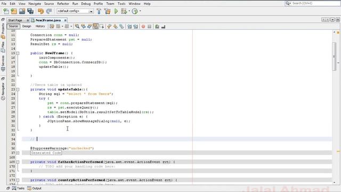The height and width of the screenshot is (192, 341).
Task: Click the collapsed Generated Code label
Action: pos(46,153)
